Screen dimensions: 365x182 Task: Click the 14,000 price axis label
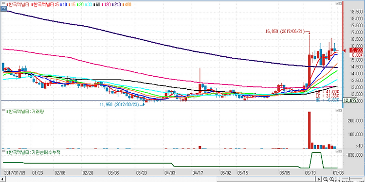click(x=356, y=74)
